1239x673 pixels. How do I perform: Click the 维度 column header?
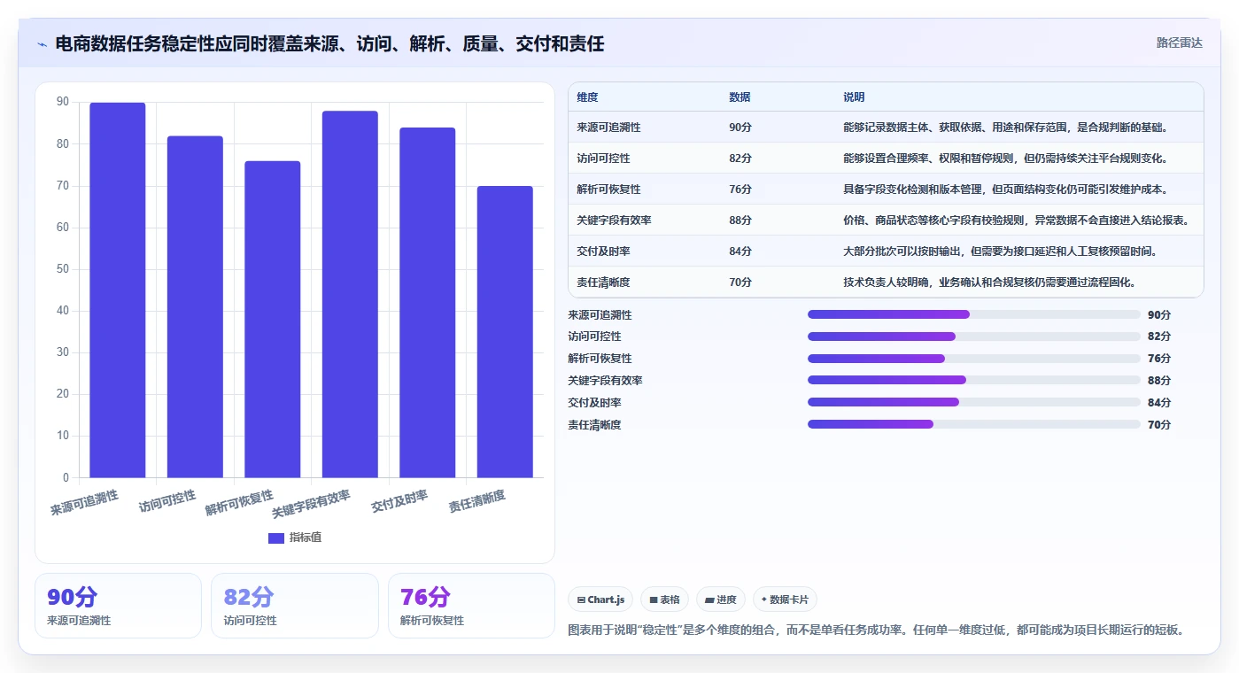tap(587, 97)
